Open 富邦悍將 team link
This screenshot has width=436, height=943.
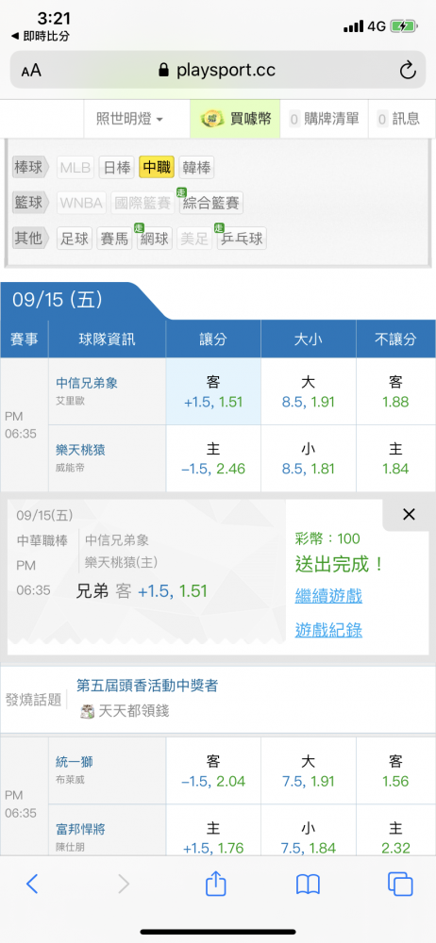tap(80, 830)
